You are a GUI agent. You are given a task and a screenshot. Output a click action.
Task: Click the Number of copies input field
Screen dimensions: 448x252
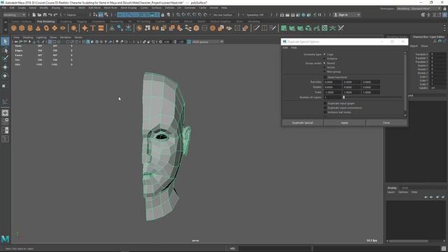[x=332, y=97]
